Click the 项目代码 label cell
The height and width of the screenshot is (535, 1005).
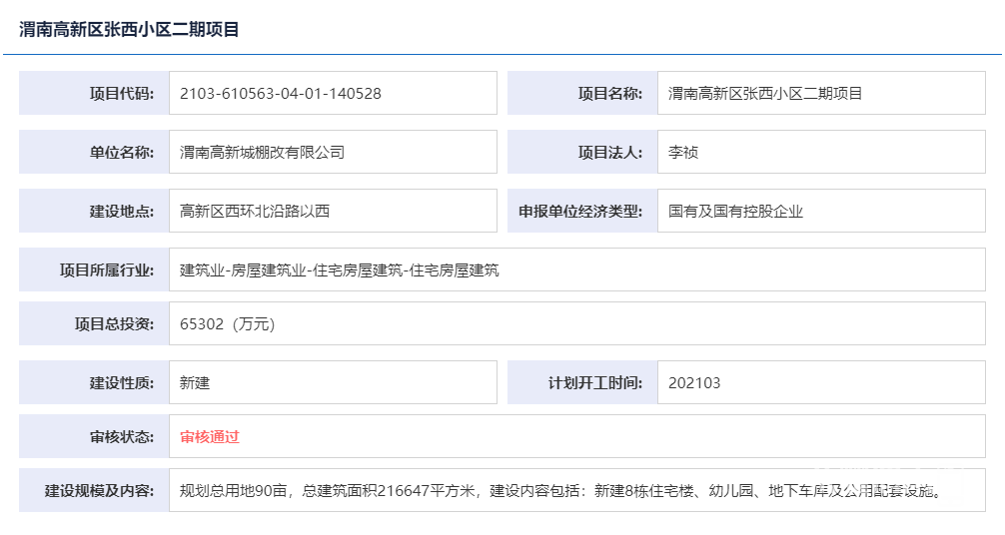point(94,94)
